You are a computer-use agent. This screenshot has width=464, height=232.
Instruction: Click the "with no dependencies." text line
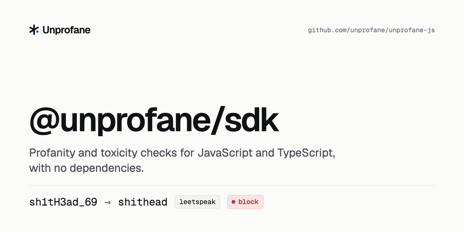tap(87, 168)
